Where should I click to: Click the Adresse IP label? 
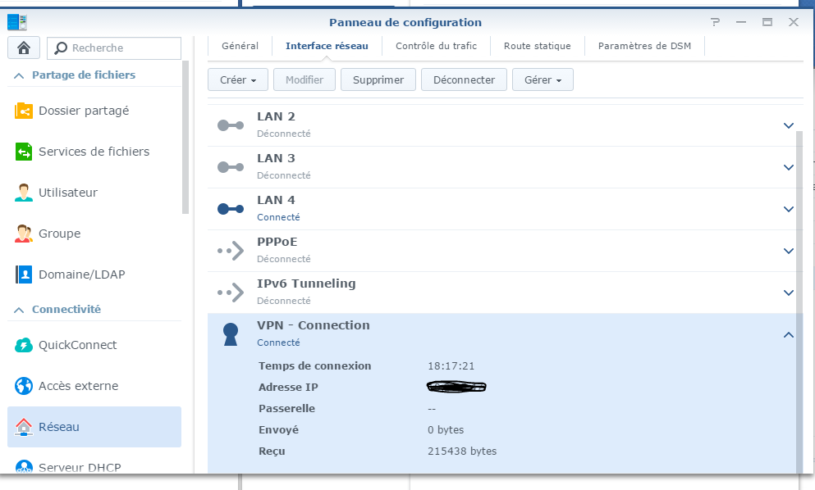point(288,388)
